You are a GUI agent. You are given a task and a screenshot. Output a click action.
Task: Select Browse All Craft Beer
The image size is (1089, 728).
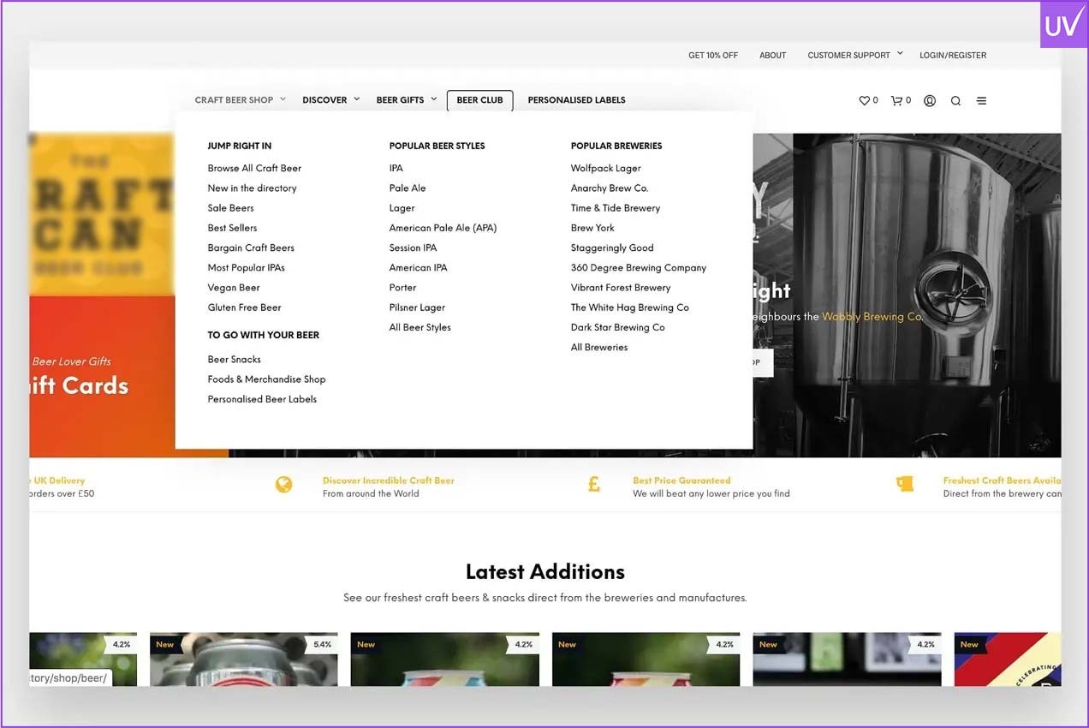(x=254, y=168)
